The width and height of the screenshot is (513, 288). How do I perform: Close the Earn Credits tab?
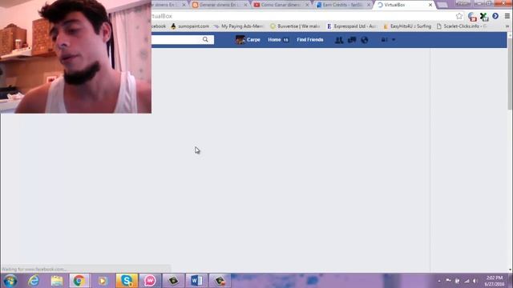(x=369, y=5)
